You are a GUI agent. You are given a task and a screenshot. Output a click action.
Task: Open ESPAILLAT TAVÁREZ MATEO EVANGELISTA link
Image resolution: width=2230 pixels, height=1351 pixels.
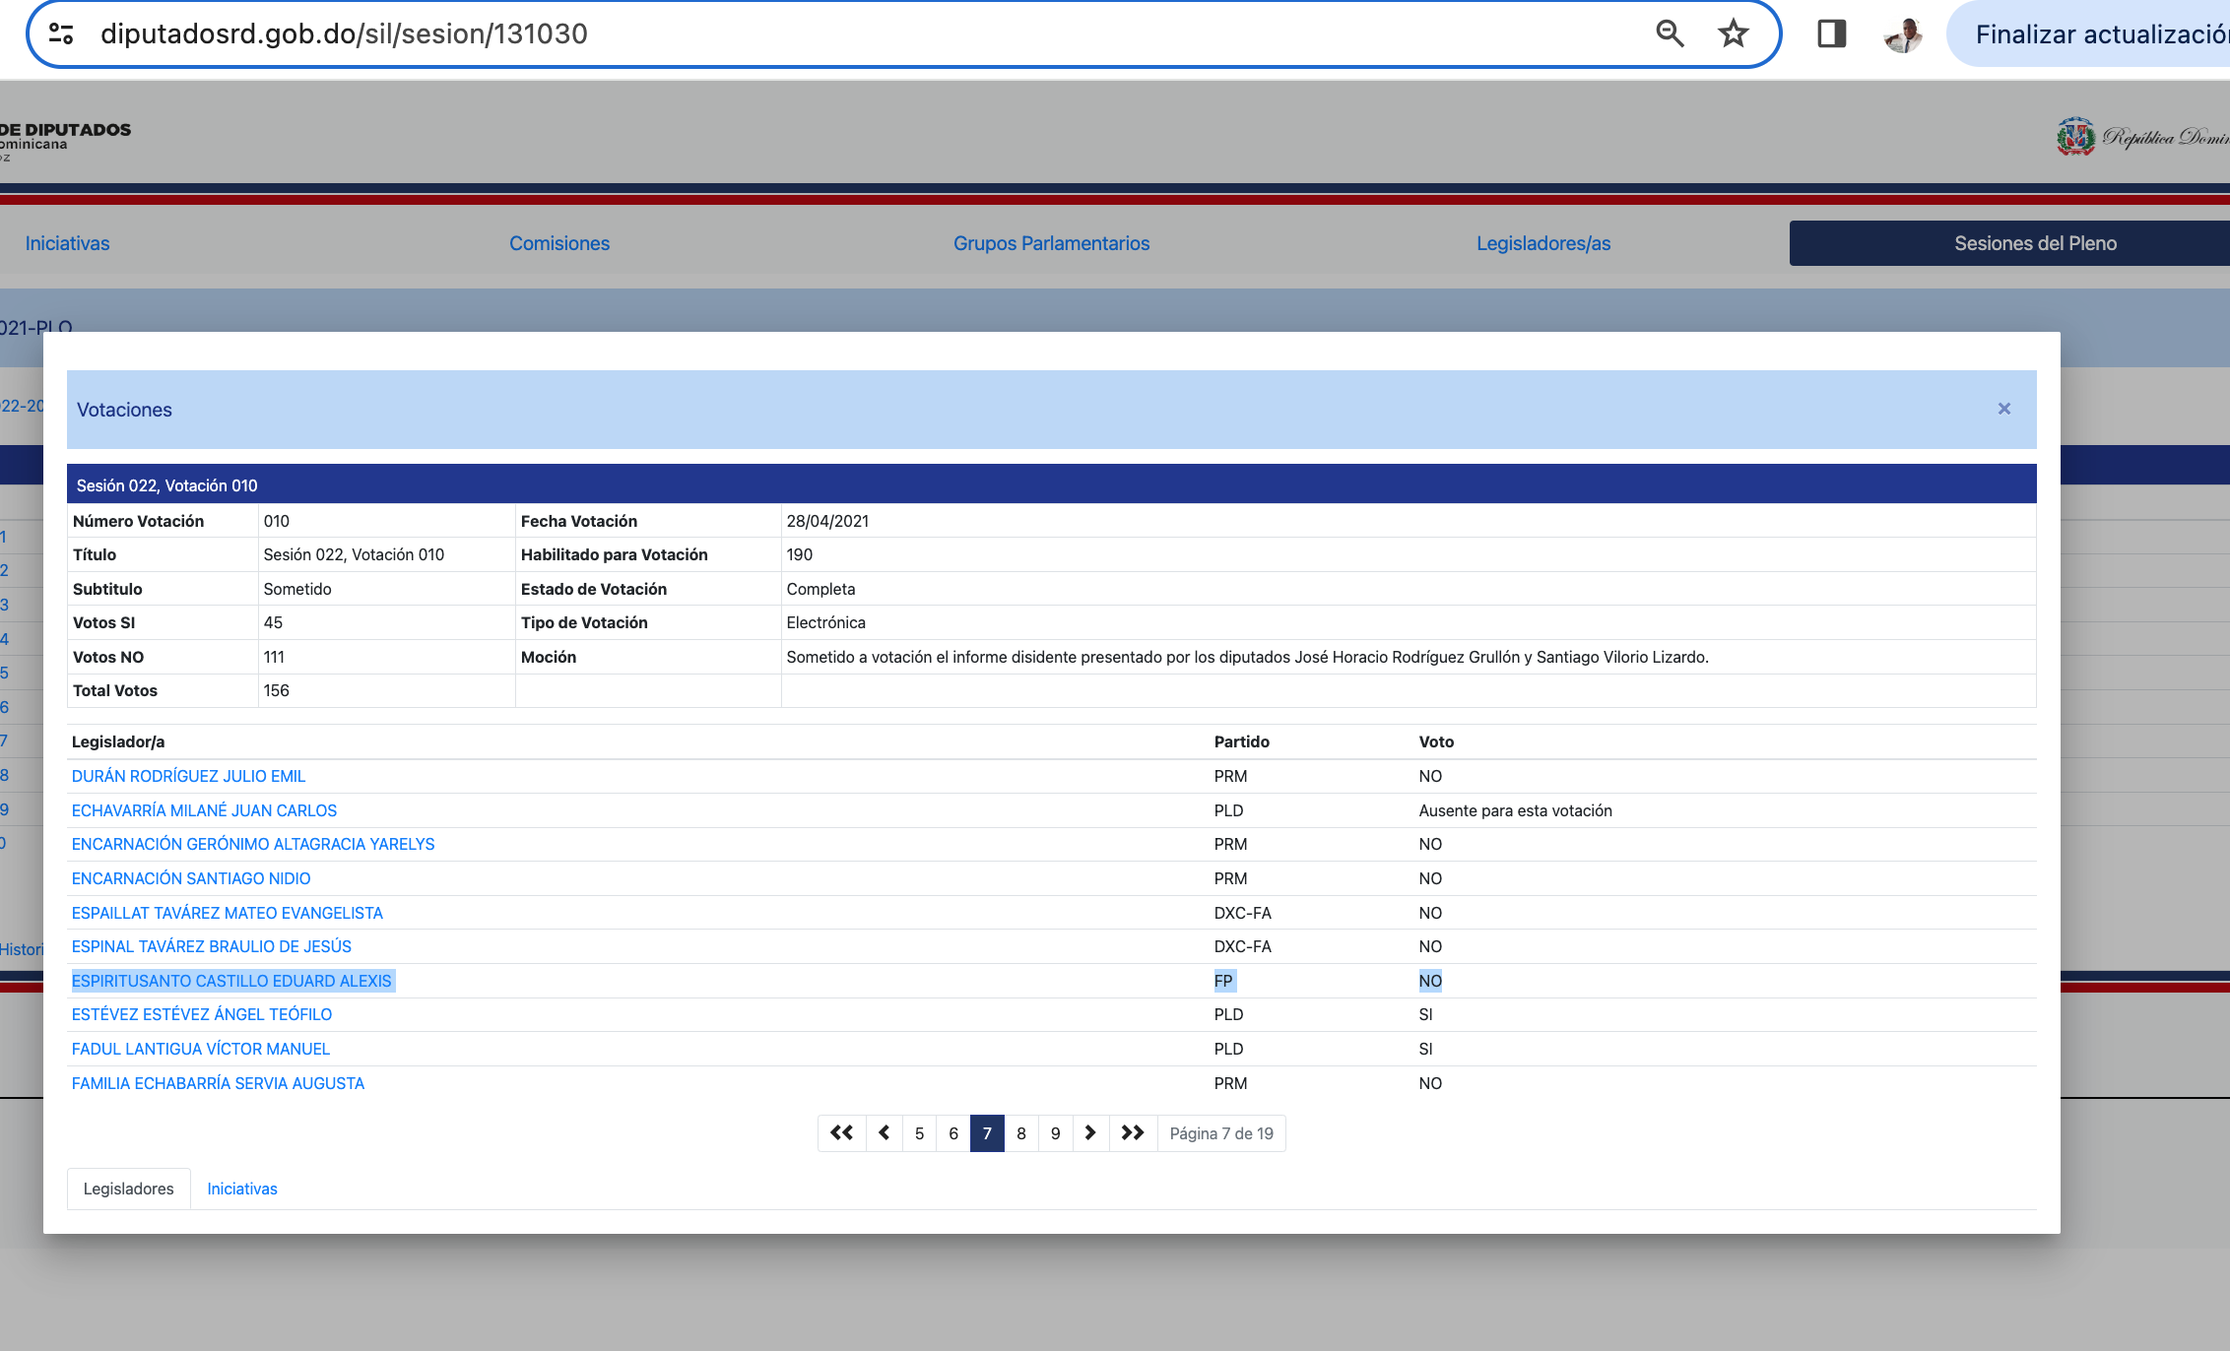(227, 913)
